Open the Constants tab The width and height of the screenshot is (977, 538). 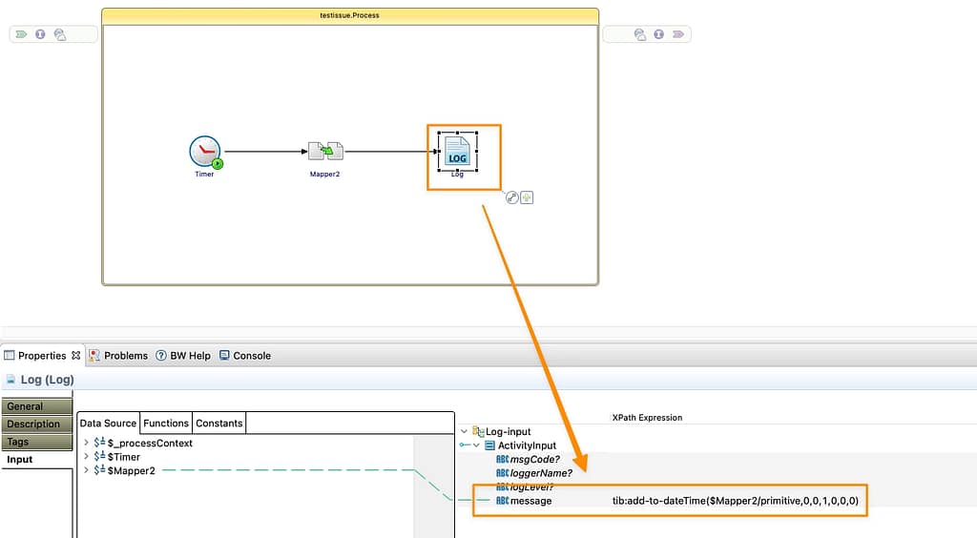(219, 424)
